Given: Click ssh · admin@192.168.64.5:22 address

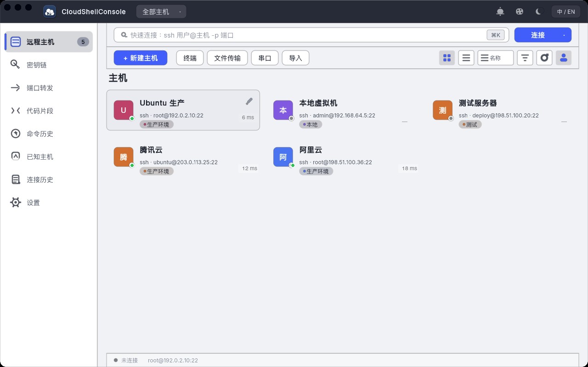Looking at the screenshot, I should pos(337,116).
